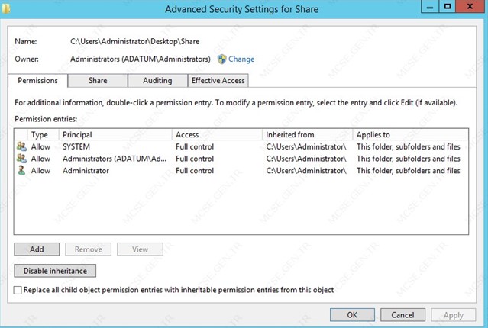488x328 pixels.
Task: Maximize the Advanced Security Settings window
Action: tap(448, 6)
